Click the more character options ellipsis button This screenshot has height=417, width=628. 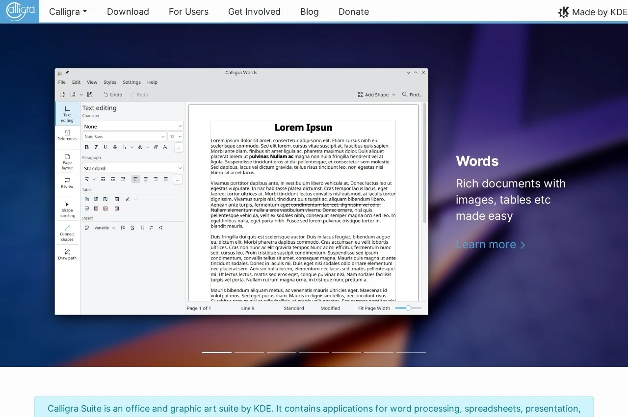pyautogui.click(x=179, y=147)
